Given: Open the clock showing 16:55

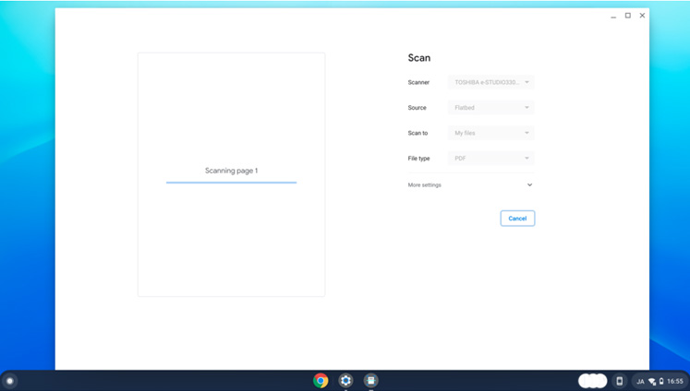Looking at the screenshot, I should (675, 381).
